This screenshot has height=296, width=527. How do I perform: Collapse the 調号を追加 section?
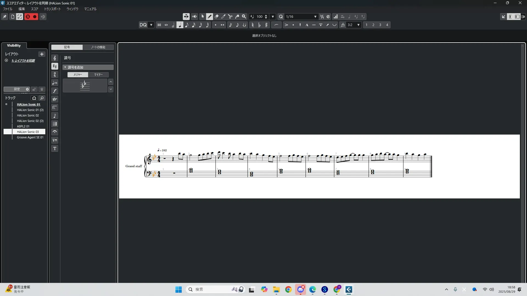tap(65, 67)
